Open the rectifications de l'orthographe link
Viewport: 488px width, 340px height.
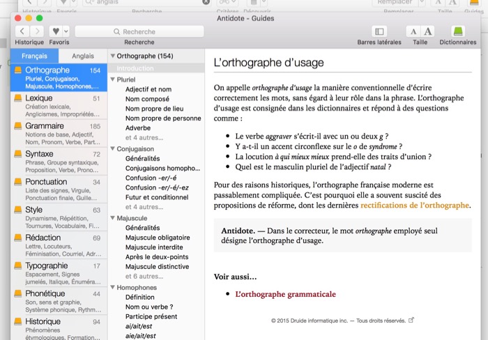[x=415, y=206]
